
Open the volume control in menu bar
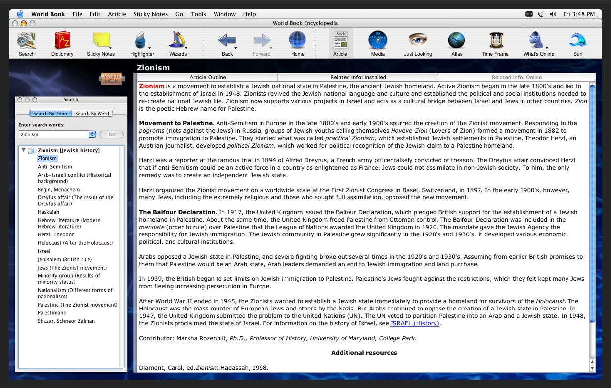tap(553, 14)
